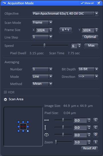
Task: Click the top-left resize handle of scan area
Action: point(19,122)
